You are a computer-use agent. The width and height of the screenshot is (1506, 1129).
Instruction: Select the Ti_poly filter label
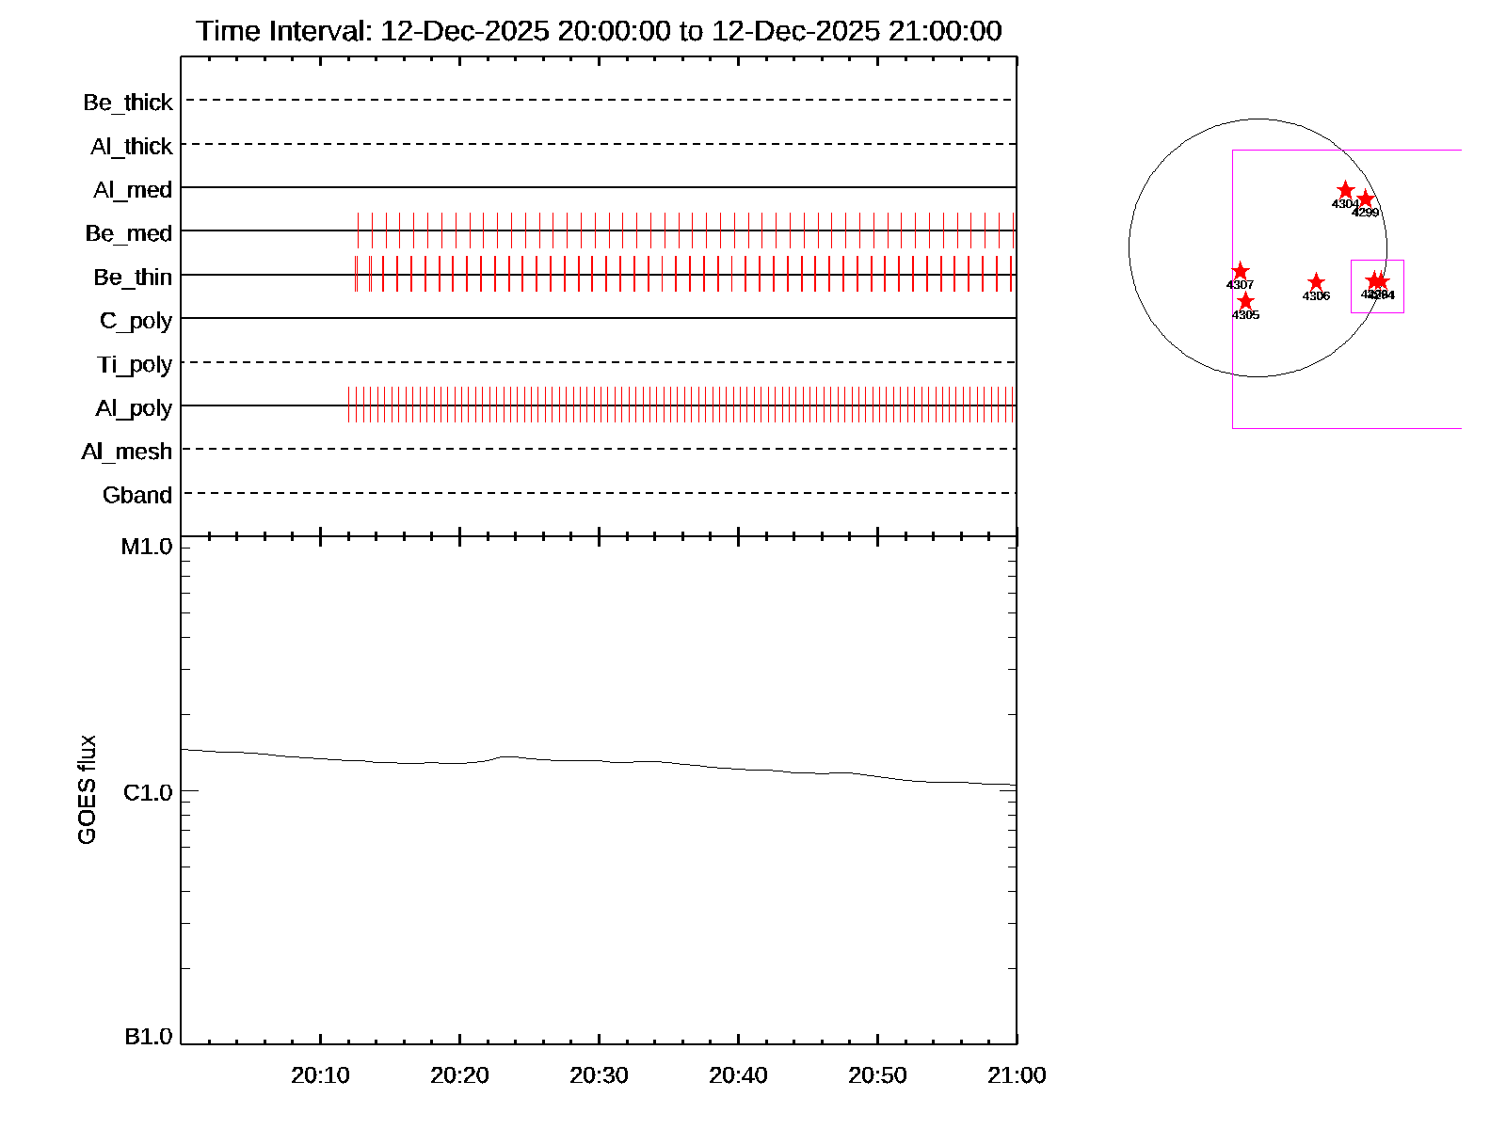pos(135,364)
